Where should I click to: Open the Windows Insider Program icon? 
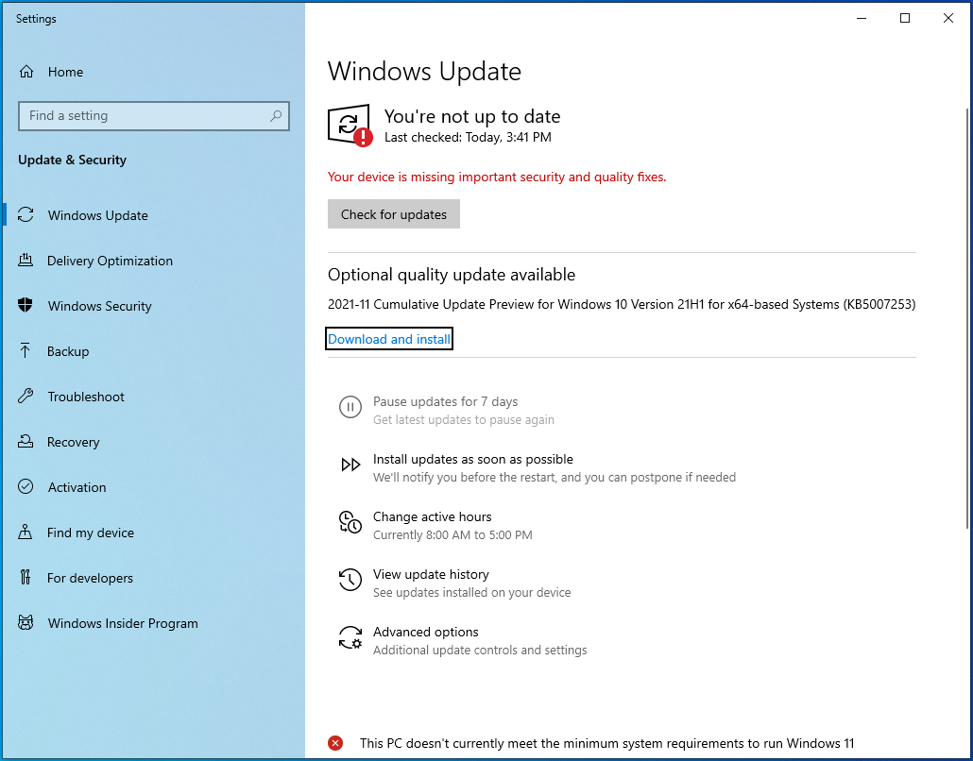[x=26, y=623]
